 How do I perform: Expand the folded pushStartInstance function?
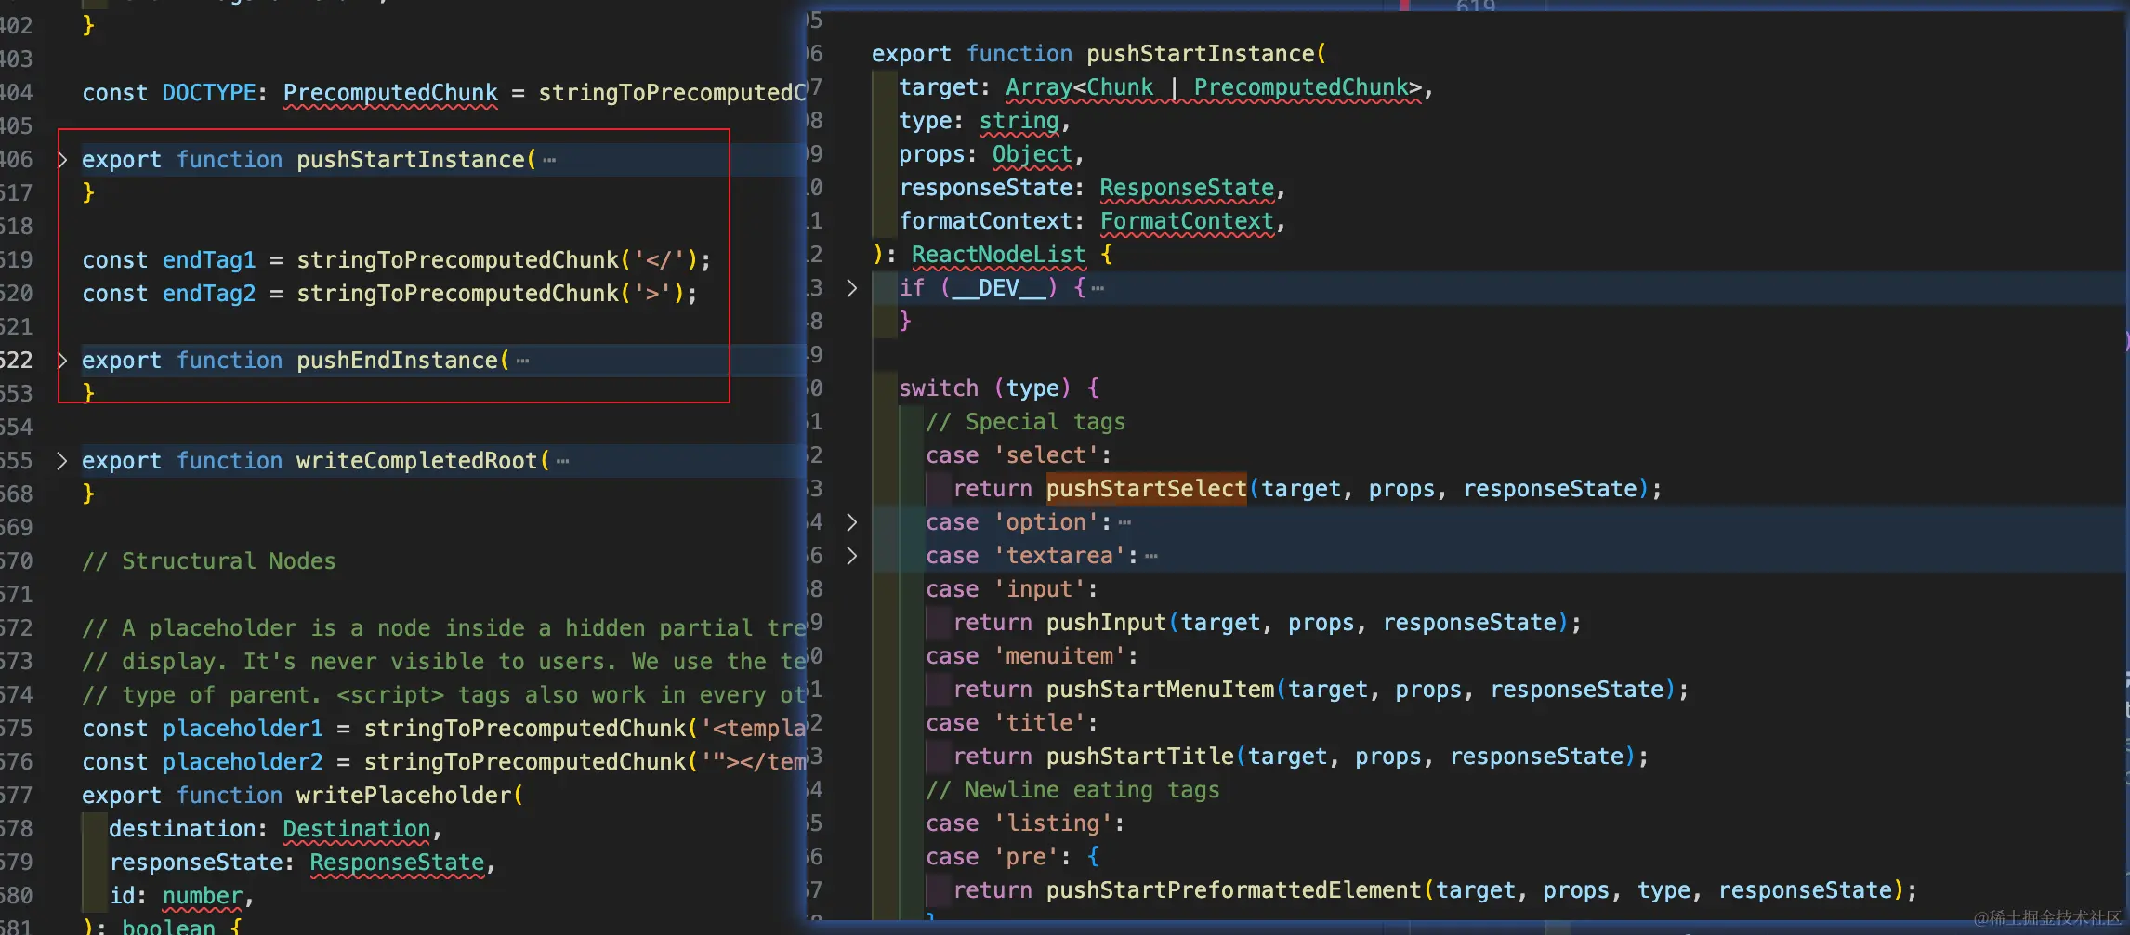[x=62, y=160]
